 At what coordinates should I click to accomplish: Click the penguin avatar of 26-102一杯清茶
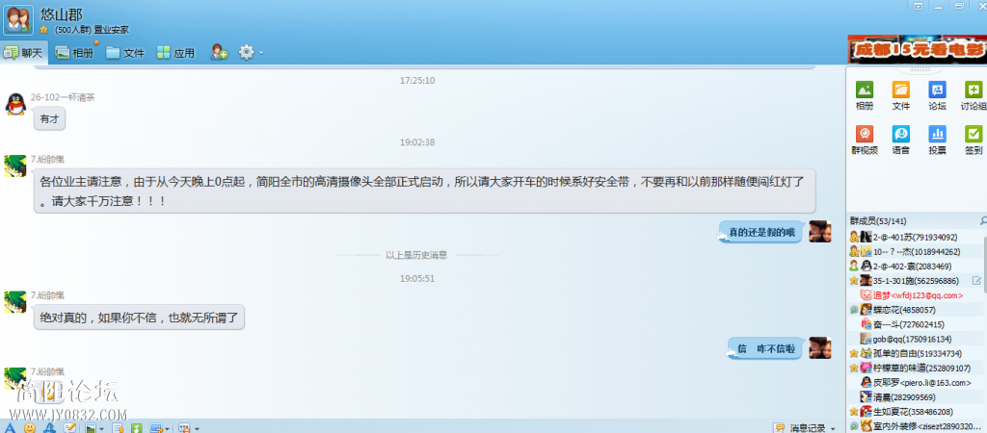click(x=15, y=104)
